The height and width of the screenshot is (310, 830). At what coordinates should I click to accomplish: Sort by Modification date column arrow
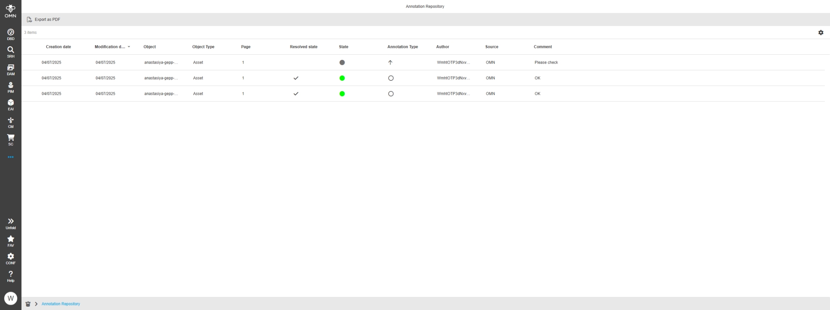click(x=129, y=47)
